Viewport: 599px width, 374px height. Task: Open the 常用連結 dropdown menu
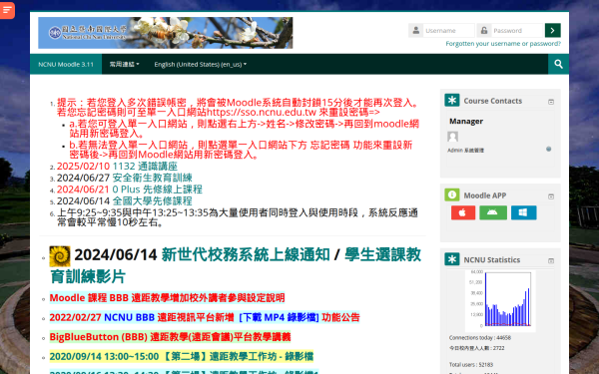click(x=124, y=64)
